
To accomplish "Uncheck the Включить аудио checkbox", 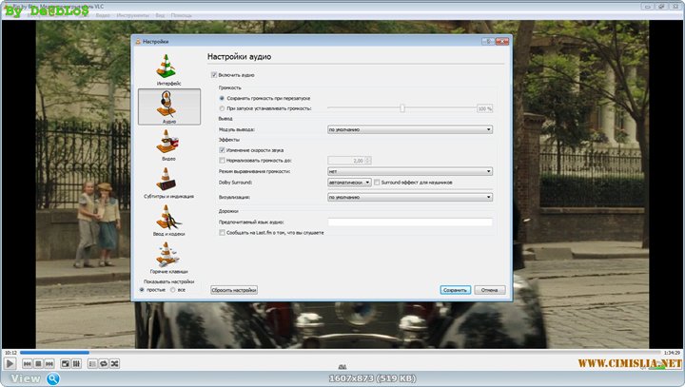I will (214, 74).
